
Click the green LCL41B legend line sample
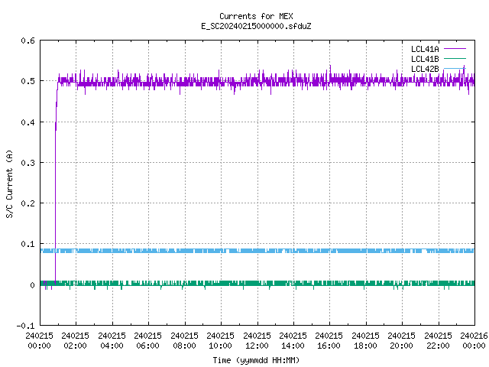[x=455, y=58]
